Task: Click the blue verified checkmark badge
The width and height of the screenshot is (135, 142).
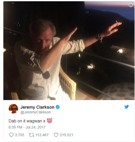Action: [58, 107]
